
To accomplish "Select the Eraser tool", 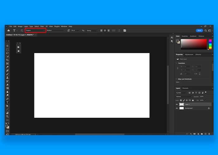I will click(x=7, y=85).
